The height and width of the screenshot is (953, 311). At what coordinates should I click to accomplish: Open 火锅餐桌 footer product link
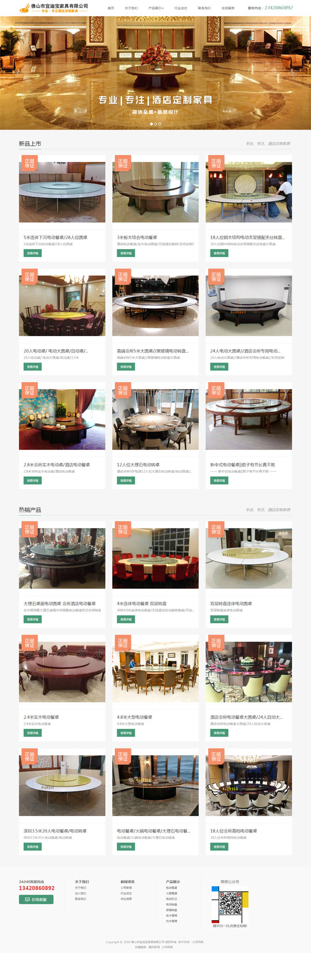172,893
